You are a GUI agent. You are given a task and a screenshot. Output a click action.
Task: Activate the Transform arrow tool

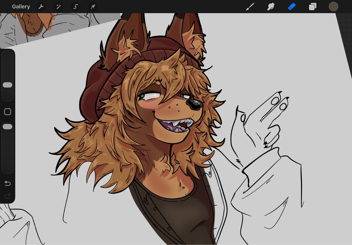coord(93,6)
